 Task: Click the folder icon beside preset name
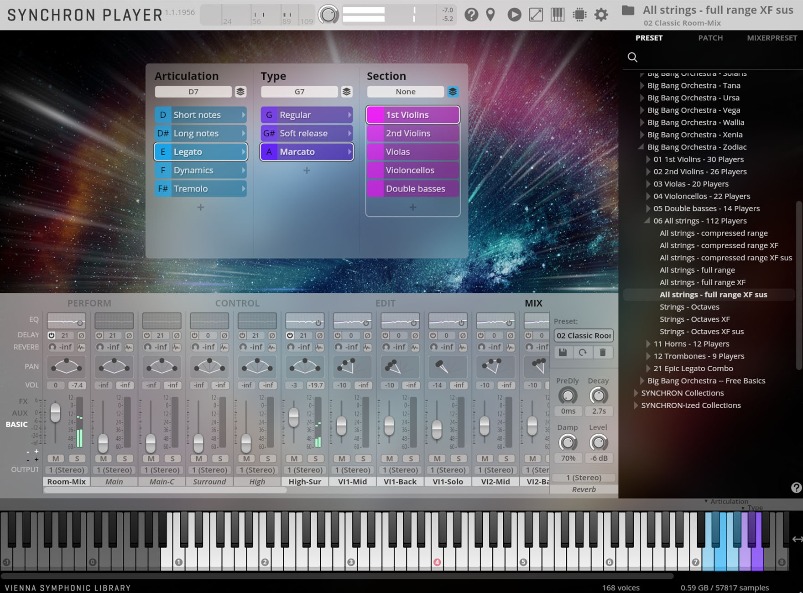click(x=628, y=10)
